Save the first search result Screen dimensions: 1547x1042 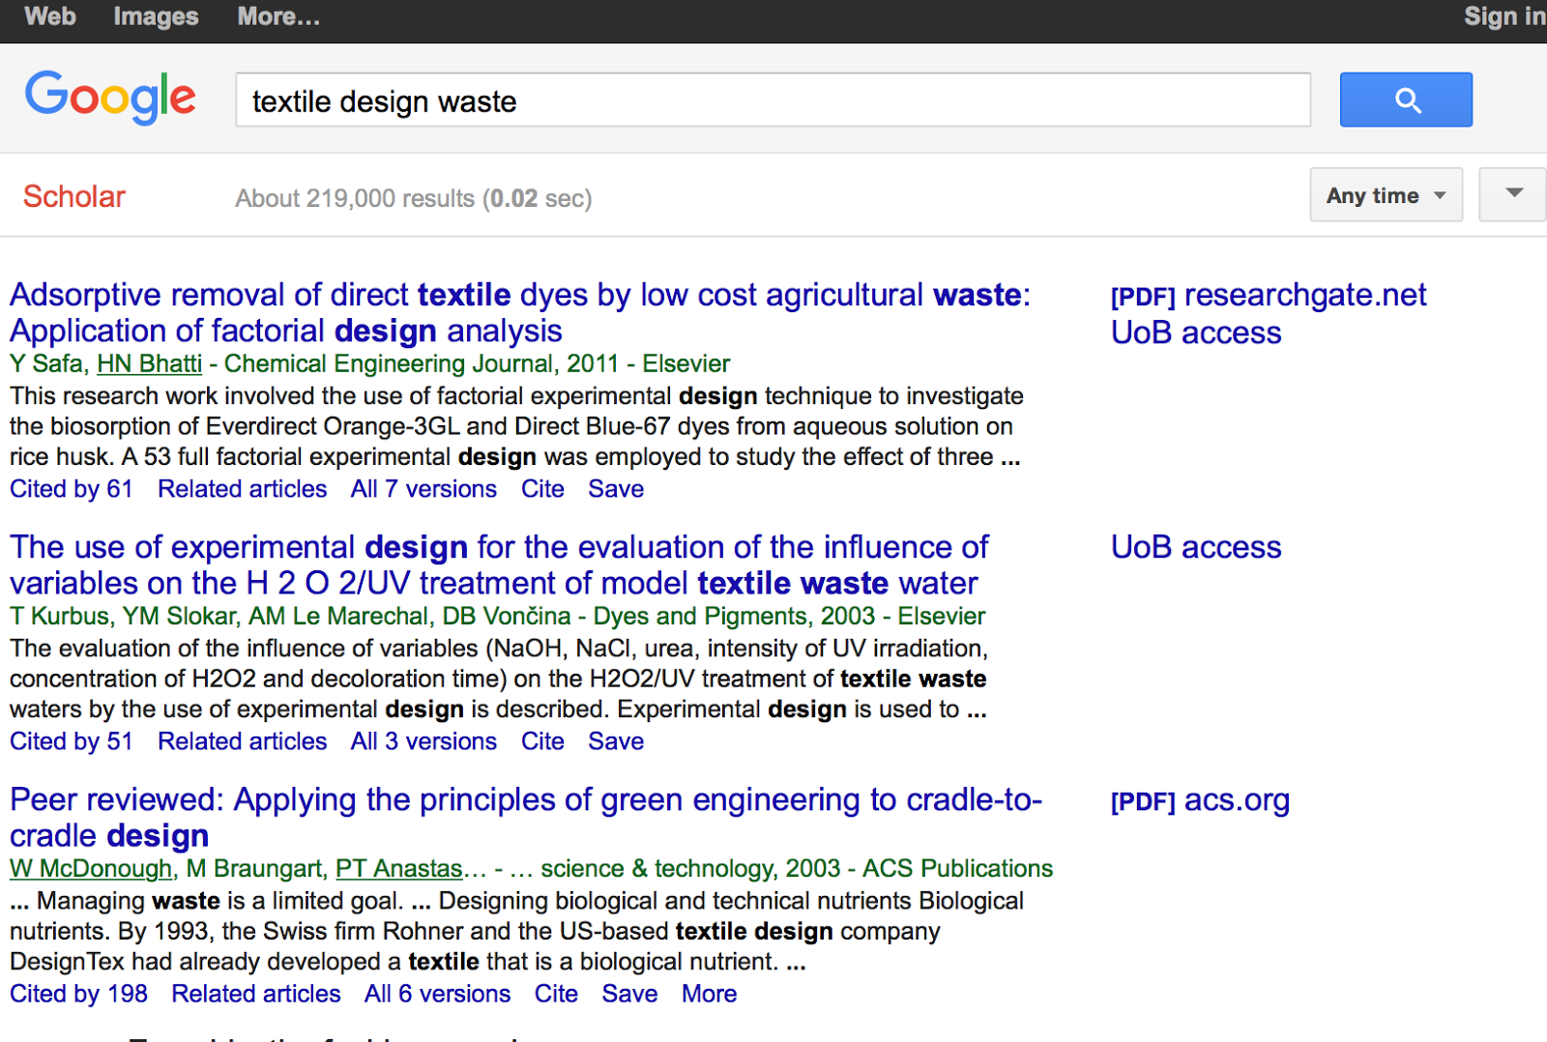pos(615,489)
